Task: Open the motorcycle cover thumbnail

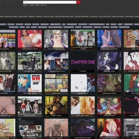Action: point(30,62)
